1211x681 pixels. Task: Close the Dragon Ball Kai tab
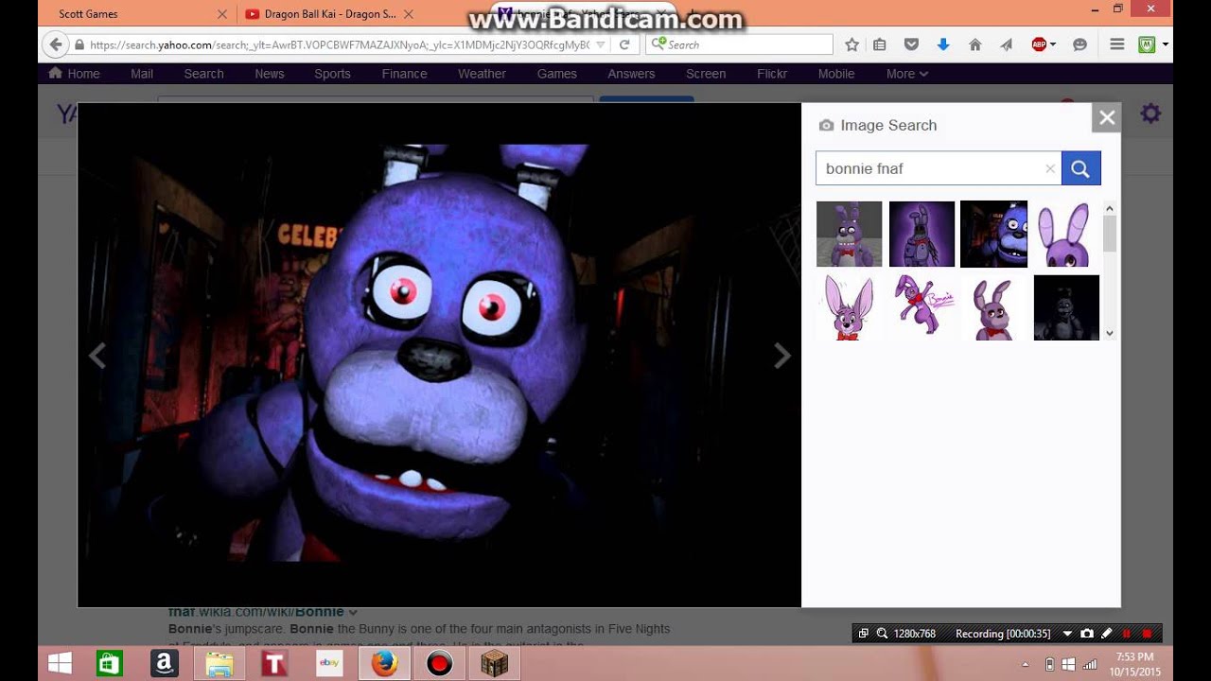tap(408, 14)
